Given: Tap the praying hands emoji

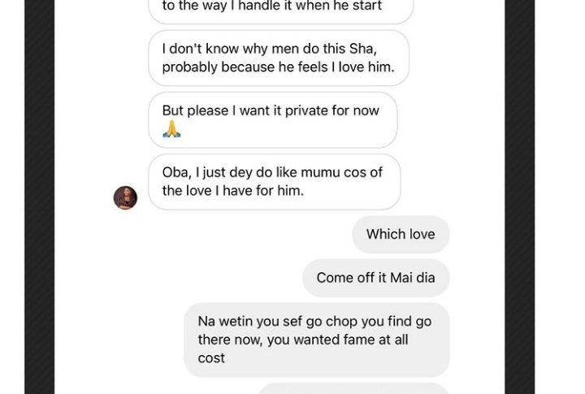Looking at the screenshot, I should coord(171,129).
